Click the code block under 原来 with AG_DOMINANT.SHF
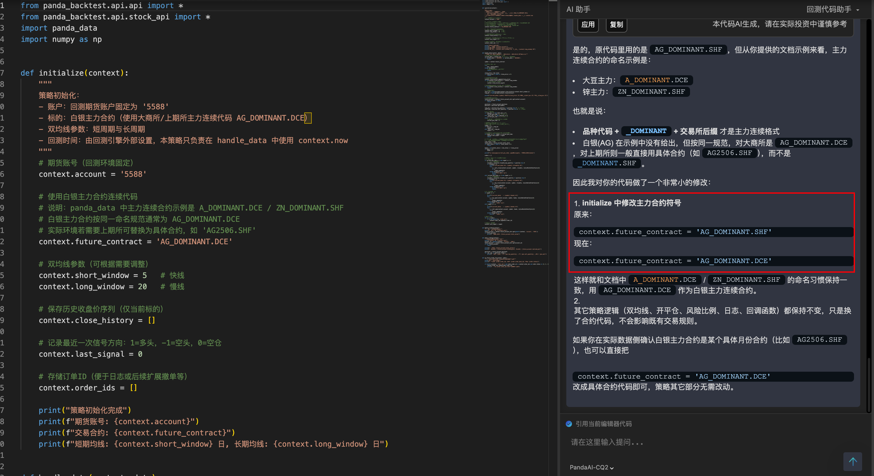This screenshot has height=476, width=874. pyautogui.click(x=713, y=232)
